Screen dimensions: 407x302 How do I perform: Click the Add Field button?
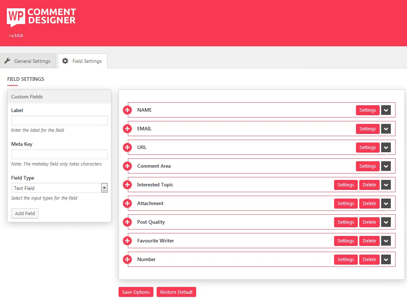[x=25, y=213]
